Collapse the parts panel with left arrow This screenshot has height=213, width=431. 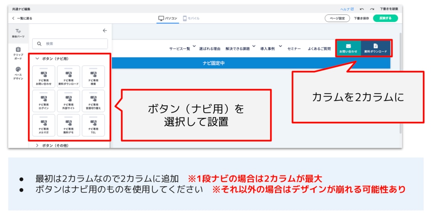tap(105, 30)
